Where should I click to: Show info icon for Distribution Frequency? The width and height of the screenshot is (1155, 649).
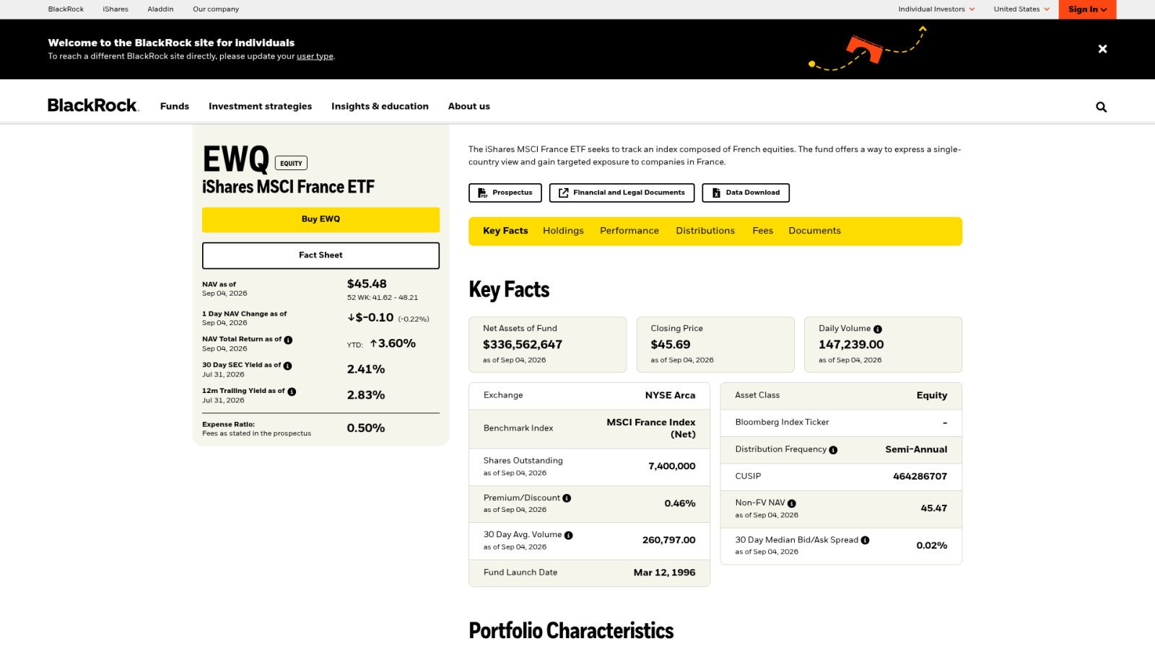pyautogui.click(x=833, y=450)
